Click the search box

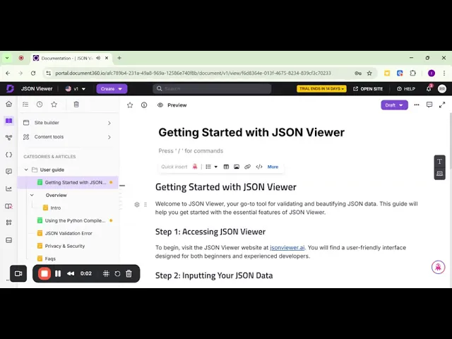click(x=212, y=89)
